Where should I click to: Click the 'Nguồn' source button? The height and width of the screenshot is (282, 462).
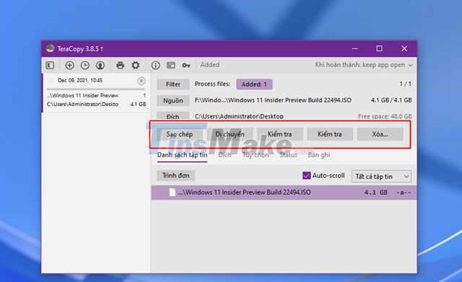point(173,100)
